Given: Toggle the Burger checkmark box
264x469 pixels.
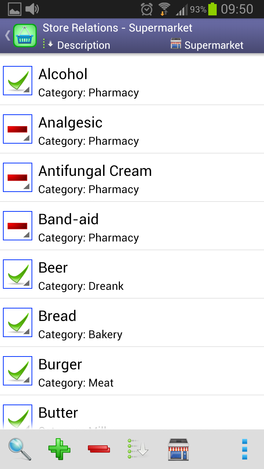Looking at the screenshot, I should [x=18, y=371].
